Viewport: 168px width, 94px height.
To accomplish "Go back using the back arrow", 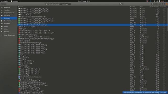I will (x=2, y=4).
